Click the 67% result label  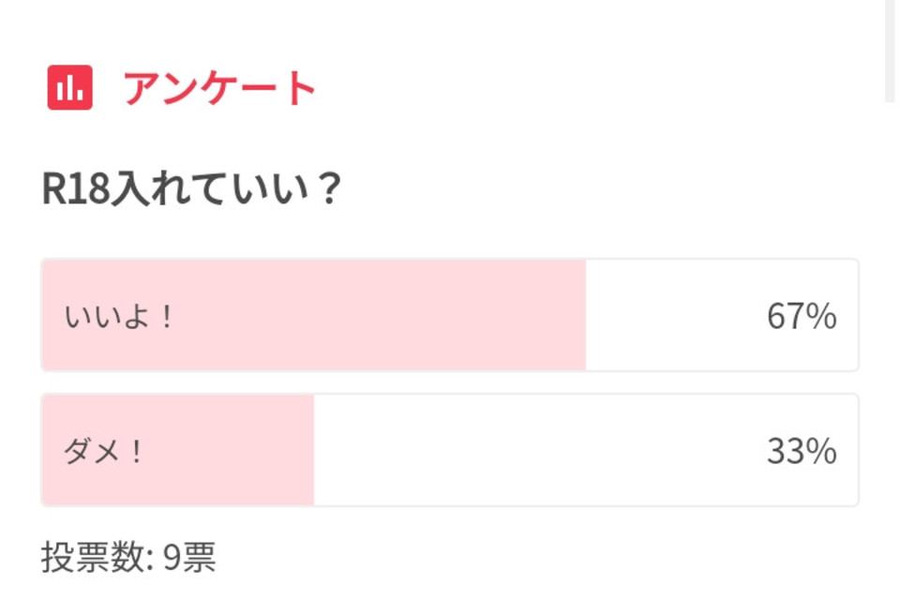coord(802,316)
